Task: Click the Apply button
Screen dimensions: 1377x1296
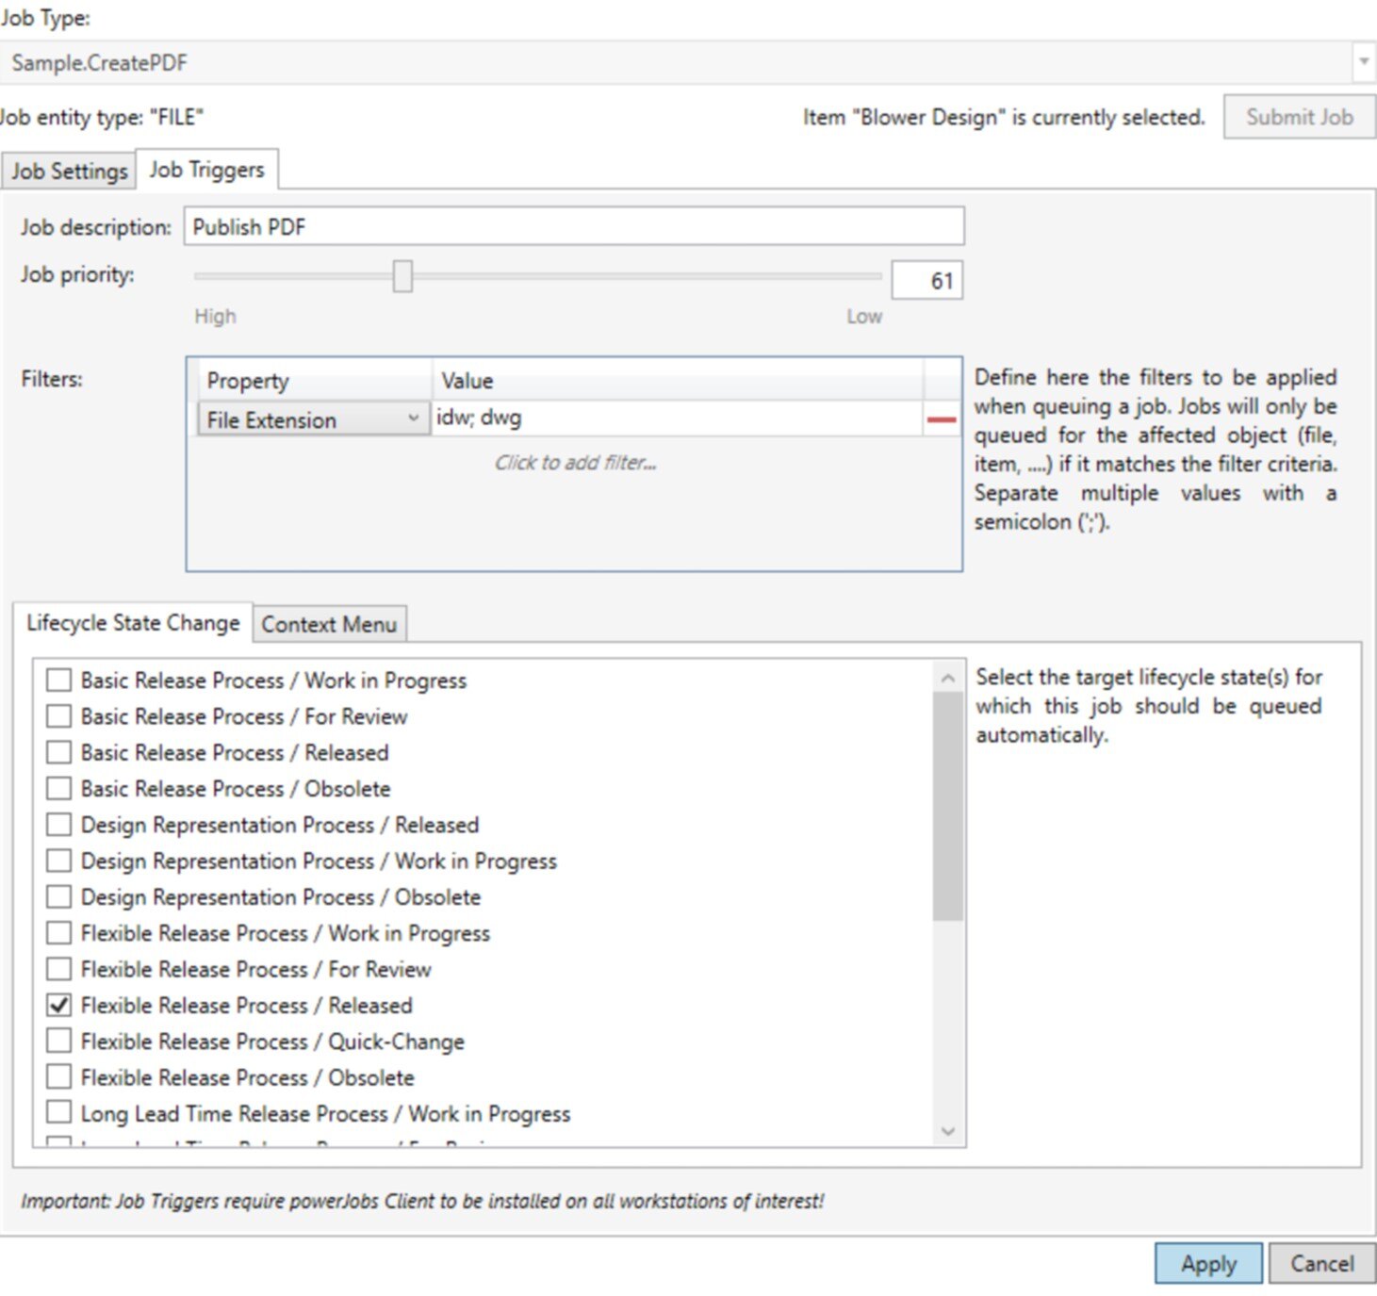Action: [x=1207, y=1263]
